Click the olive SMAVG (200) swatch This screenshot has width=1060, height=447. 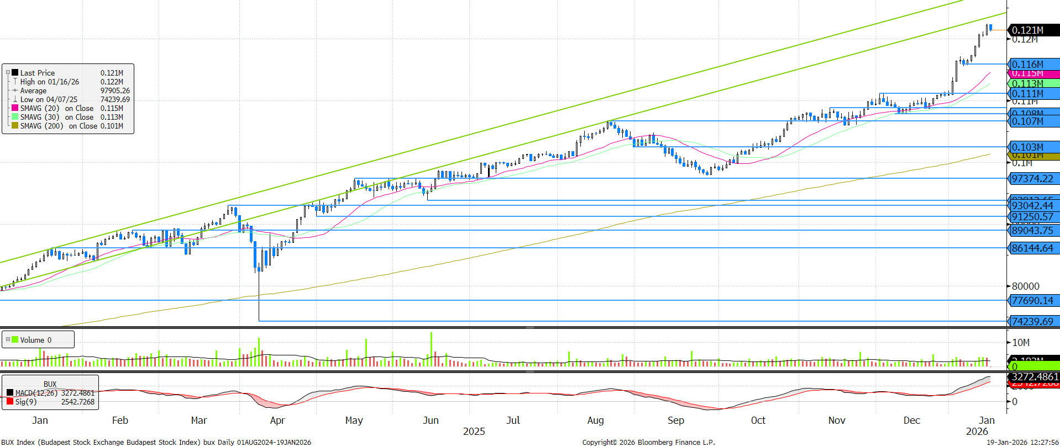(x=15, y=126)
